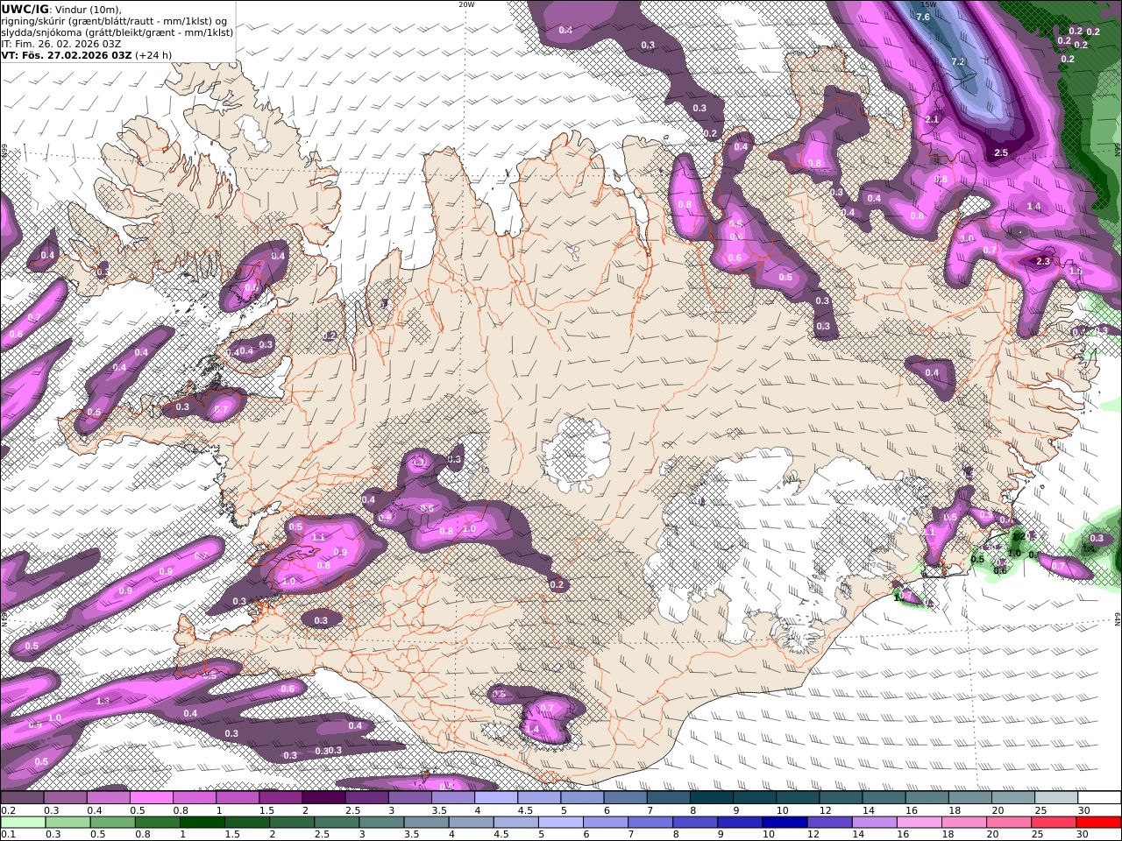Click the '7.2' precipitation value label
This screenshot has width=1122, height=841.
pyautogui.click(x=957, y=61)
